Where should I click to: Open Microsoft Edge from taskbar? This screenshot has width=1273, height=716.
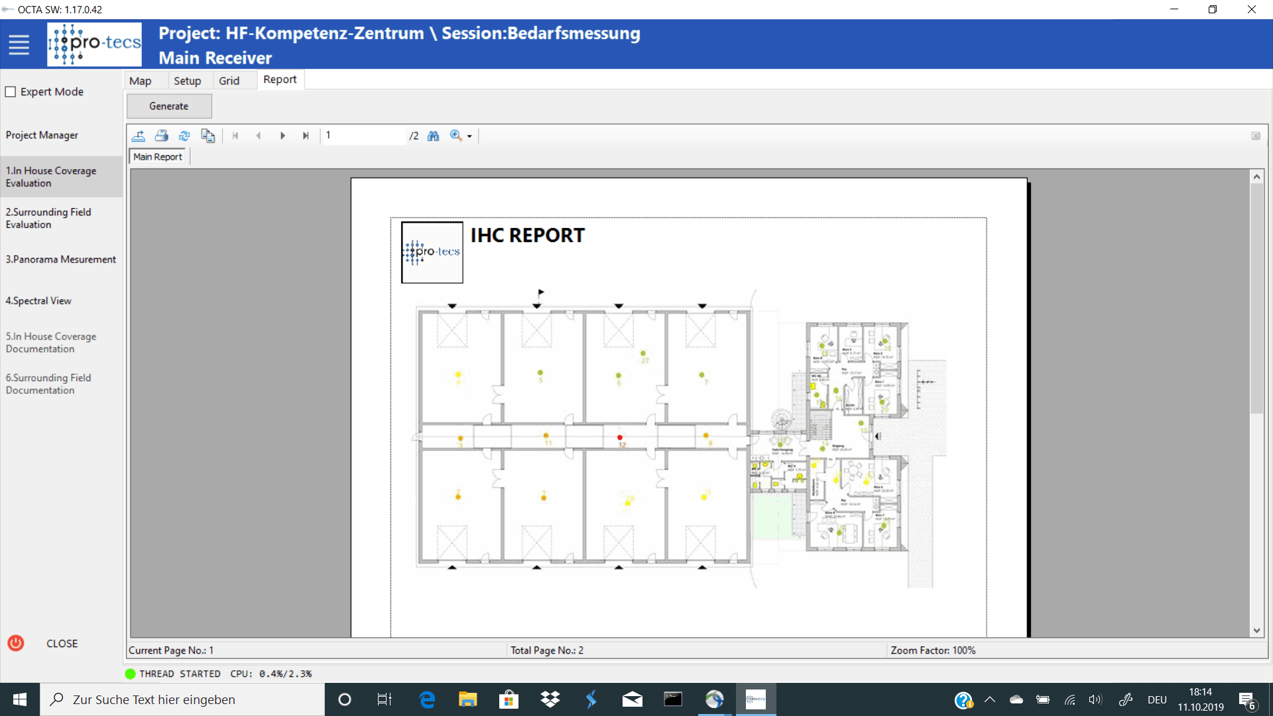[427, 699]
